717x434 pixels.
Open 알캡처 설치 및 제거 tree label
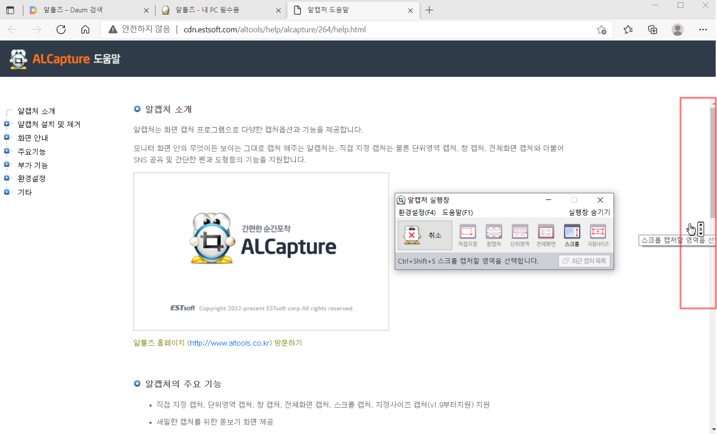[49, 124]
